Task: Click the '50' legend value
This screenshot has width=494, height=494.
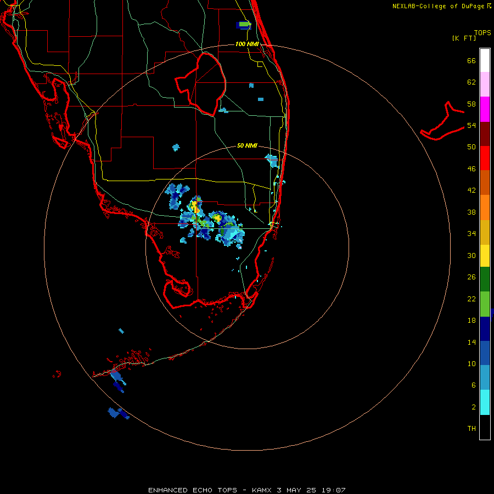Action: pos(471,147)
